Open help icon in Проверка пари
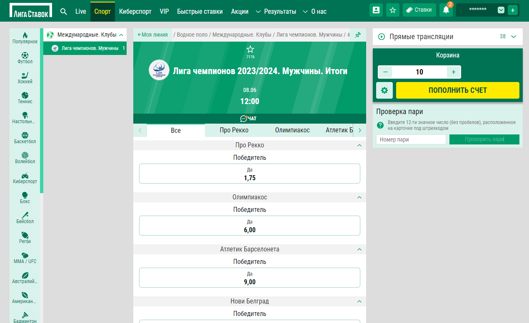This screenshot has height=323, width=529. point(380,125)
